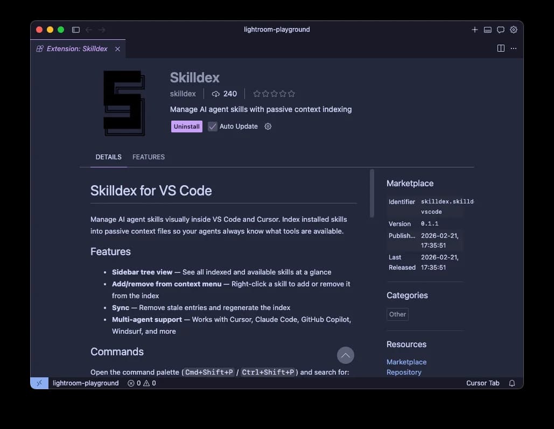The height and width of the screenshot is (429, 554).
Task: Open the chat bubble icon in title bar
Action: pos(500,30)
